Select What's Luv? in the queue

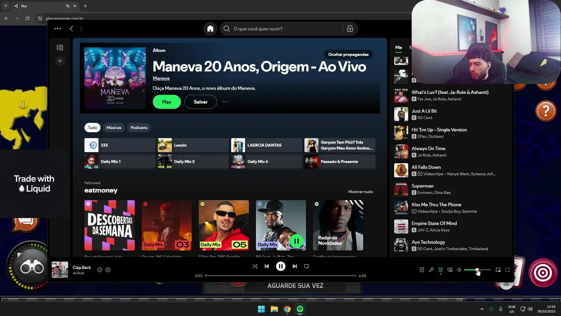click(x=450, y=95)
